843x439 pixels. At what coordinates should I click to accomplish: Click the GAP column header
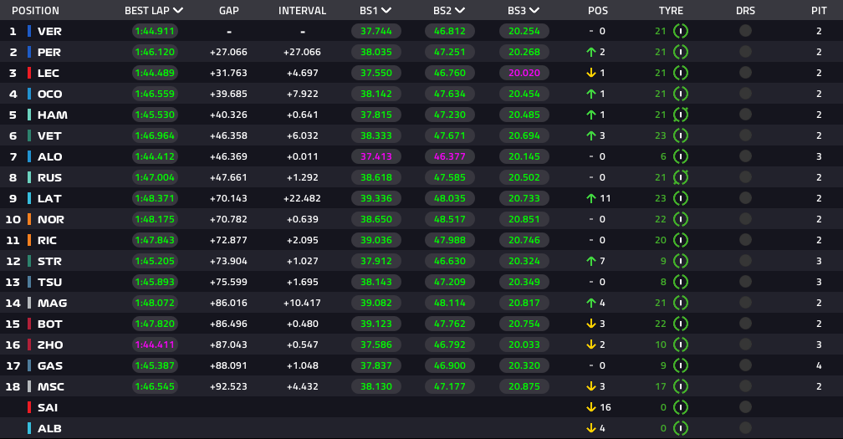tap(229, 10)
